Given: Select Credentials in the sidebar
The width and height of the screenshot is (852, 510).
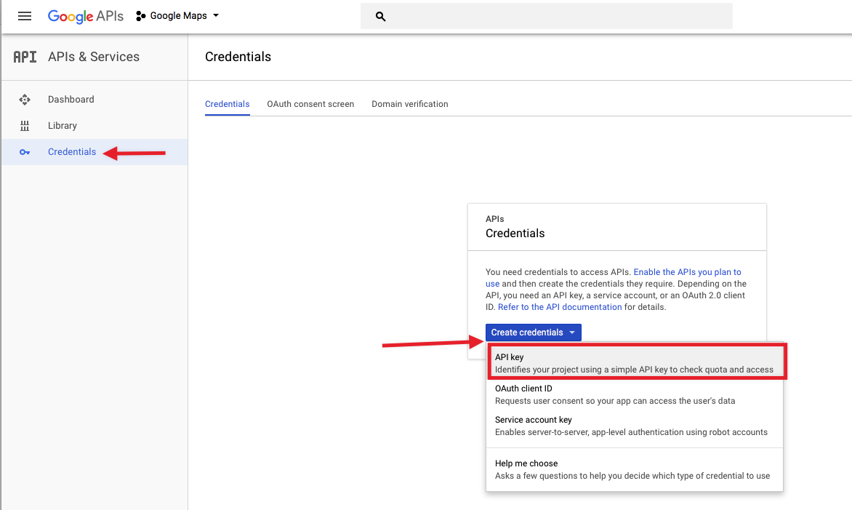Looking at the screenshot, I should click(95, 152).
